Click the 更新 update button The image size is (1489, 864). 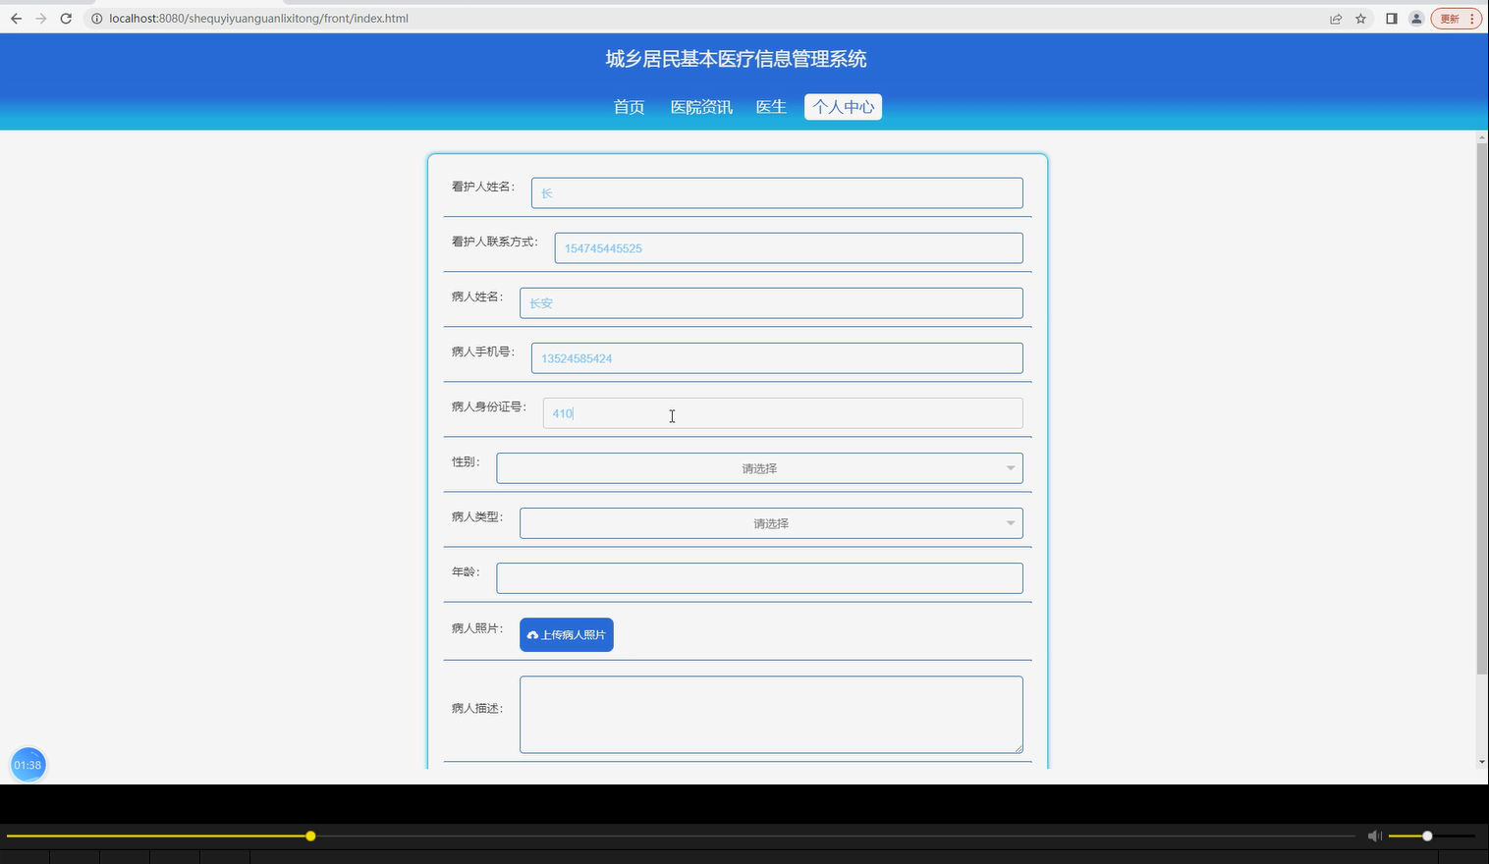[x=1449, y=18]
